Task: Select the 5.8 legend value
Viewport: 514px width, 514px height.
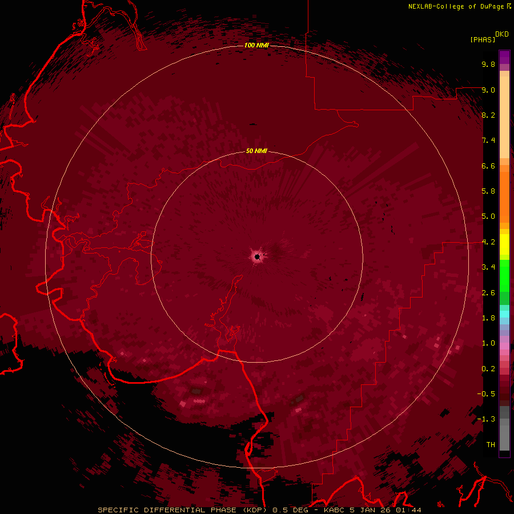Action: [488, 191]
